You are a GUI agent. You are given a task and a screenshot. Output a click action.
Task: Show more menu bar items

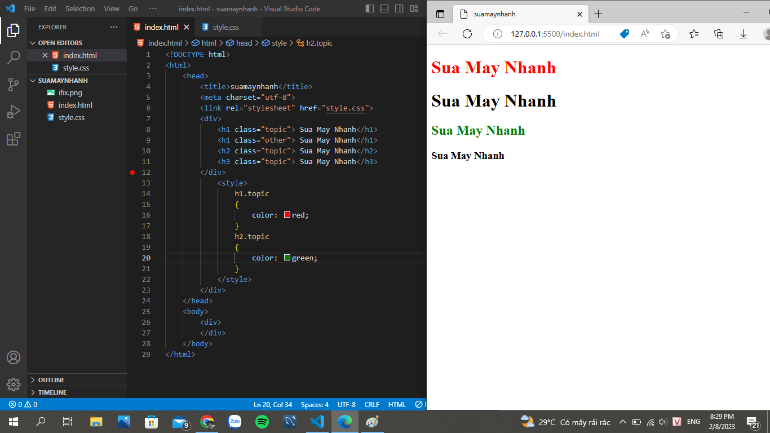pyautogui.click(x=153, y=8)
